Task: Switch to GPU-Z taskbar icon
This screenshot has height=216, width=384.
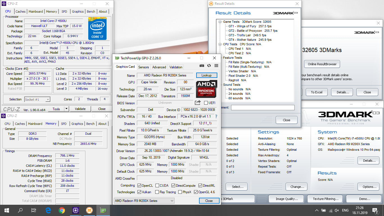Action: pos(103,210)
